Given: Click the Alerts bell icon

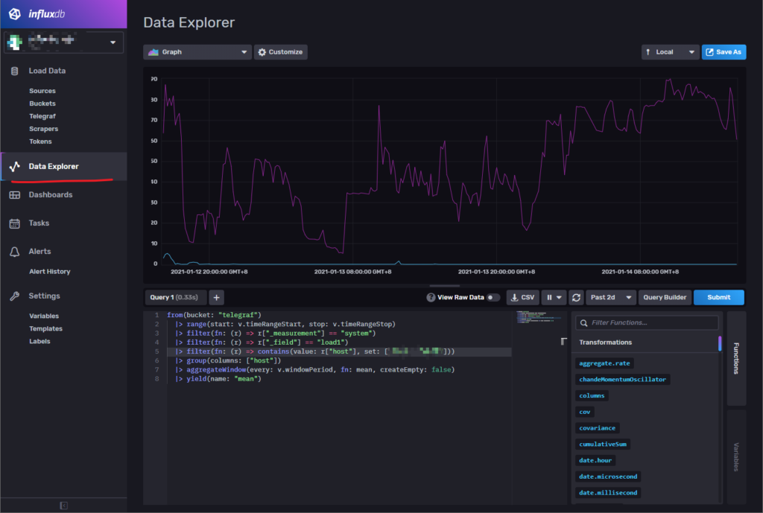Looking at the screenshot, I should point(15,251).
